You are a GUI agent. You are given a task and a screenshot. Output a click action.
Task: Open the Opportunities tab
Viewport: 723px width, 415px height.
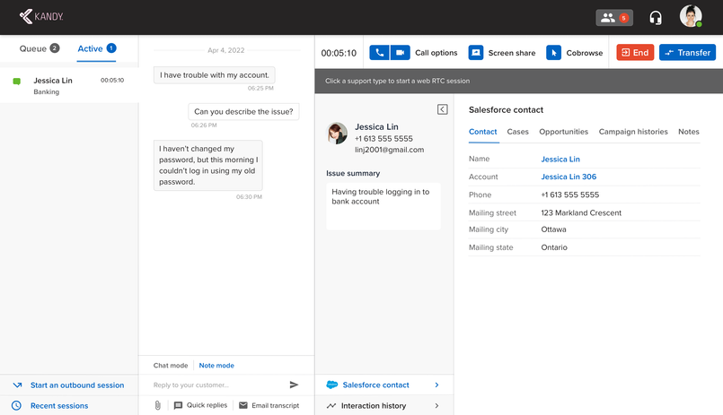pyautogui.click(x=563, y=132)
